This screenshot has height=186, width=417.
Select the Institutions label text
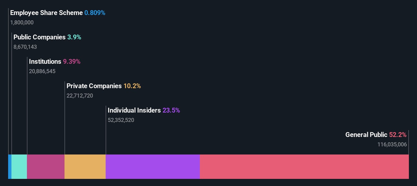[45, 61]
